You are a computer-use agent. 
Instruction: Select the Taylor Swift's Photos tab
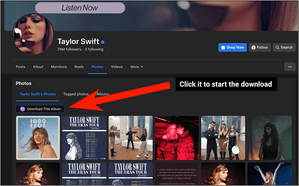38,94
